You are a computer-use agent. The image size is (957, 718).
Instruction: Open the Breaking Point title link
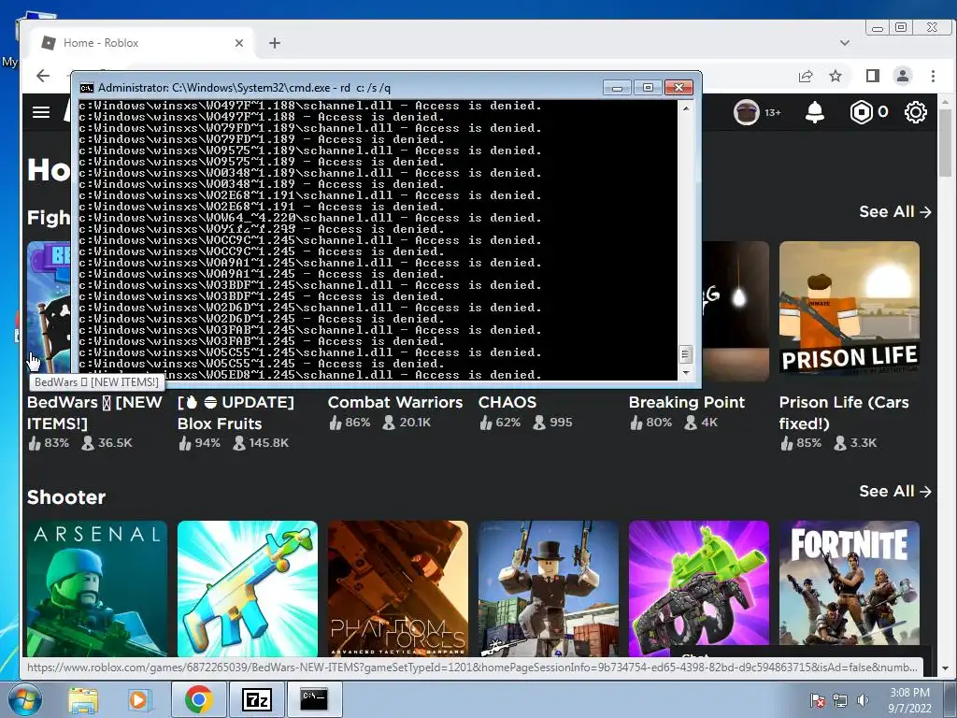[687, 402]
